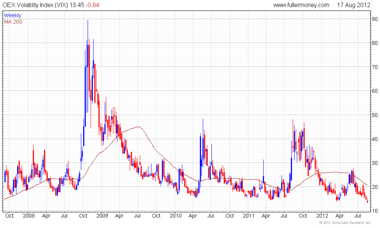The image size is (380, 228).
Task: Click the www.fullermoney.com text
Action: pos(301,5)
